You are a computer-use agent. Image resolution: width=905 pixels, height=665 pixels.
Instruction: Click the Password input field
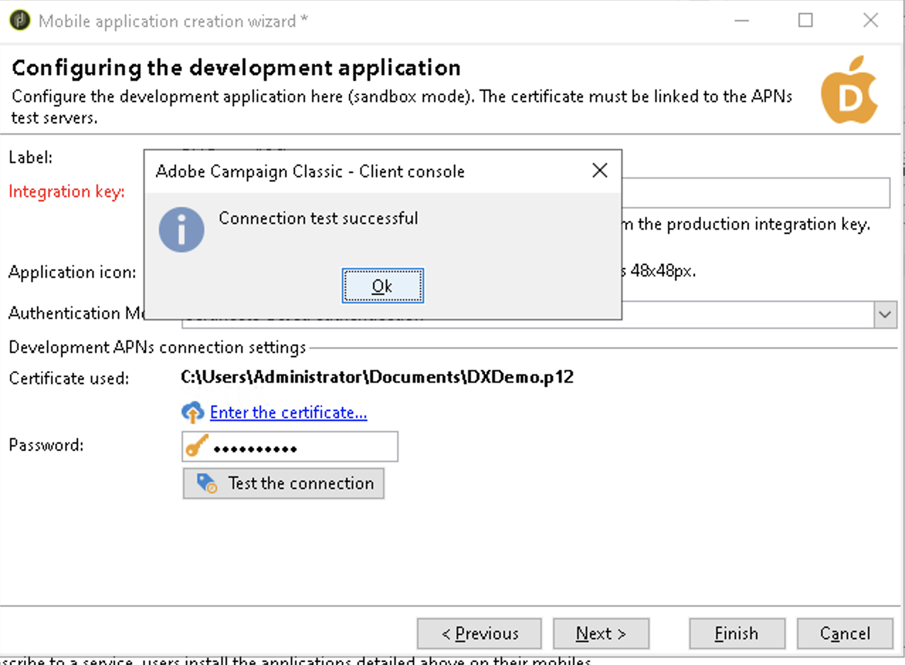pos(289,447)
